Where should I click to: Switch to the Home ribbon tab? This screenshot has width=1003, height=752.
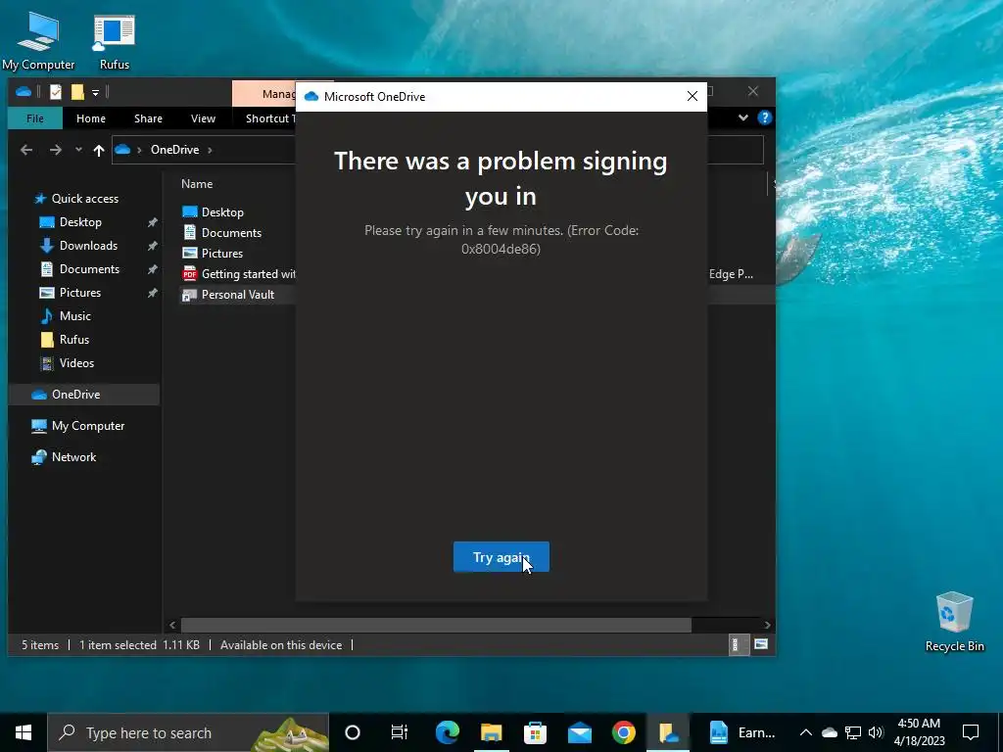coord(91,118)
